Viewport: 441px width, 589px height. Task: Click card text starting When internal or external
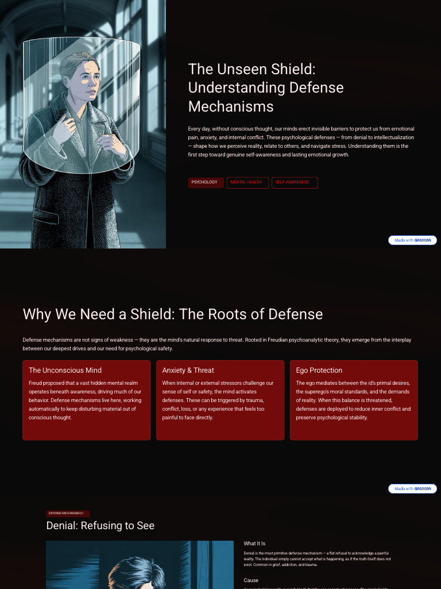tap(218, 400)
